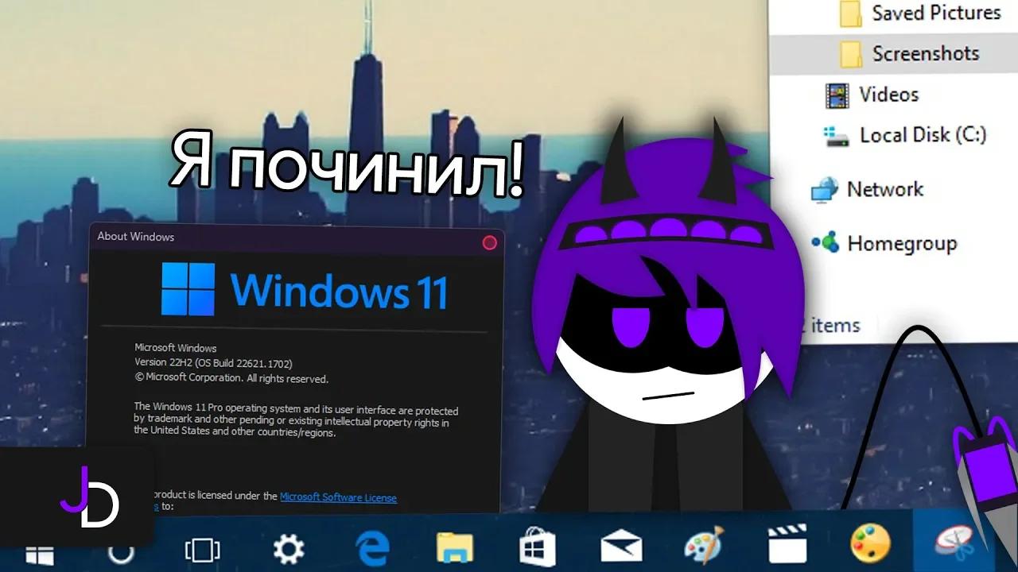Launch Microsoft Edge from the taskbar
1018x572 pixels.
pyautogui.click(x=372, y=547)
